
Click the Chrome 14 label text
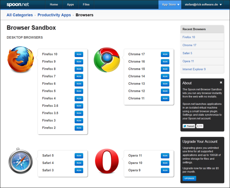(136, 76)
